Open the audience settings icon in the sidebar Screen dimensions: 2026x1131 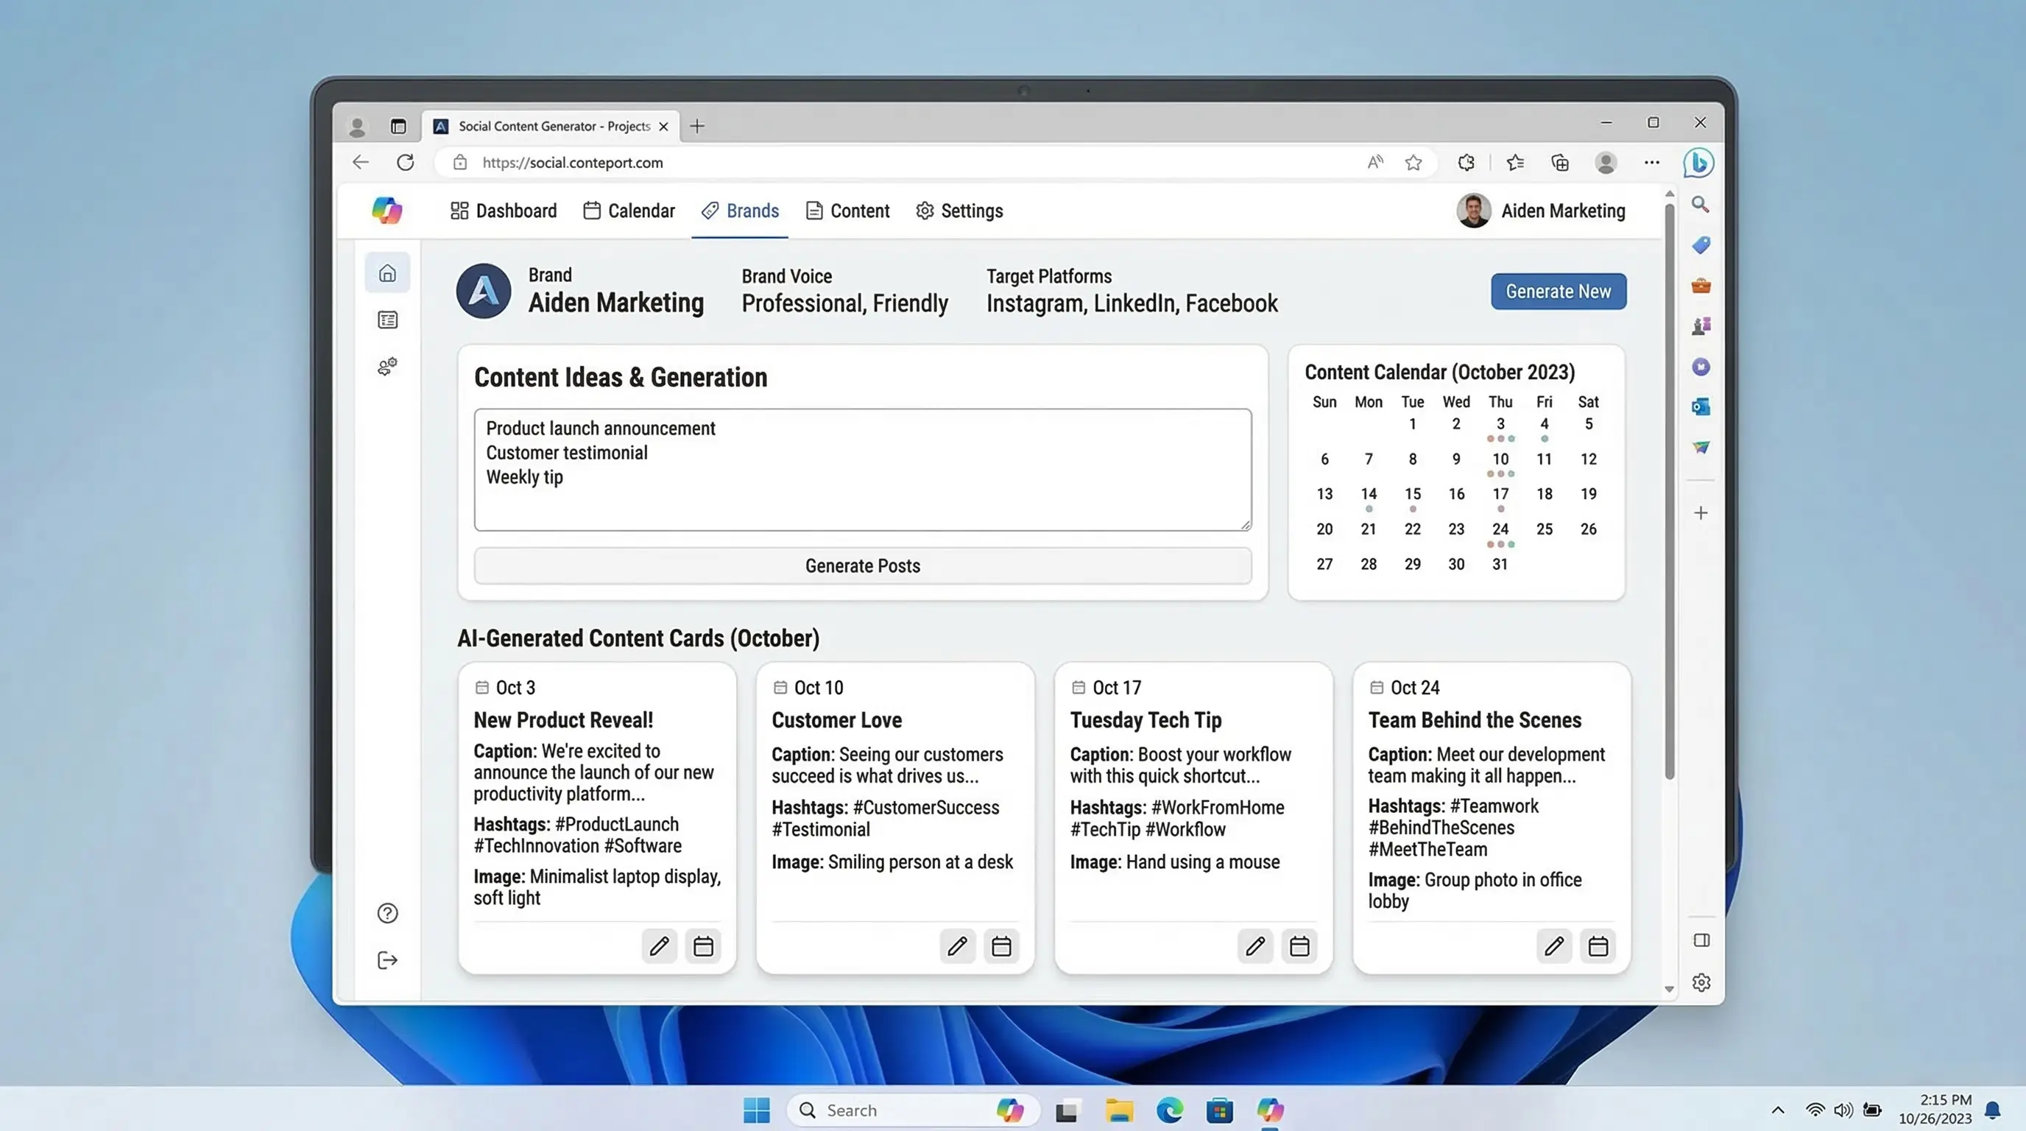387,366
